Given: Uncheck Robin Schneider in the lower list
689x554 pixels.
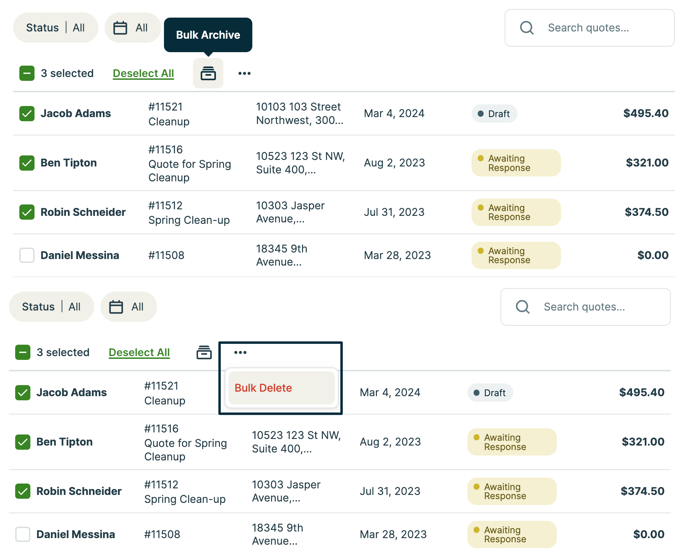Looking at the screenshot, I should [x=23, y=491].
